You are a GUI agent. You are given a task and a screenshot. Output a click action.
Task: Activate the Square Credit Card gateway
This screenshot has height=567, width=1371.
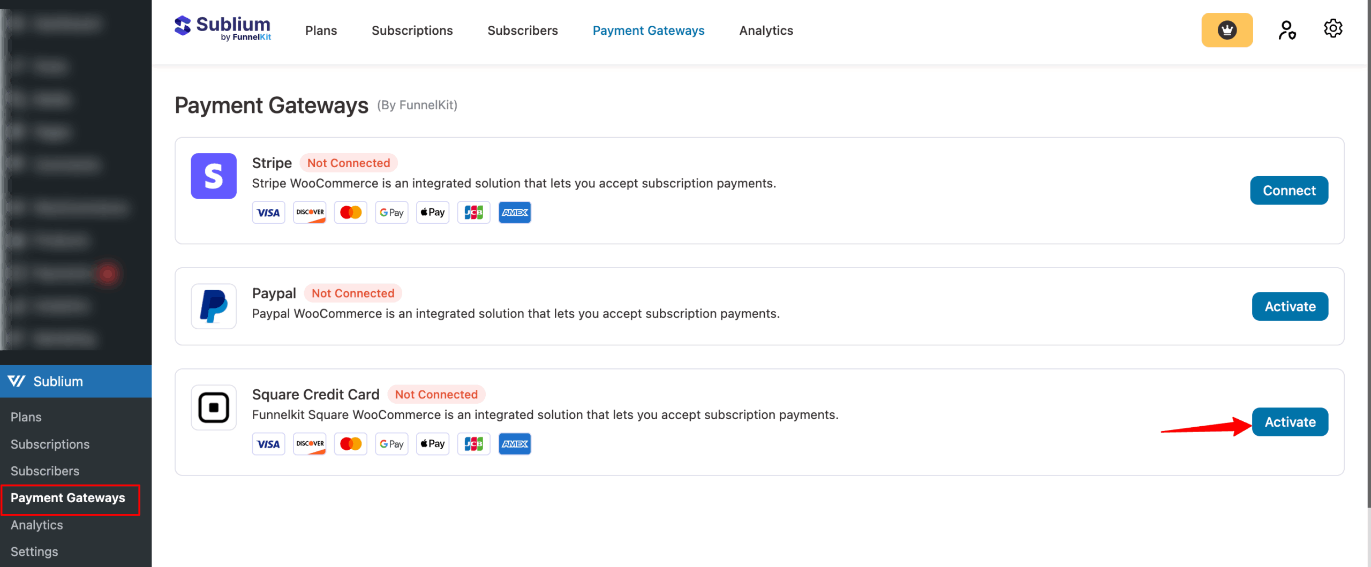point(1290,422)
